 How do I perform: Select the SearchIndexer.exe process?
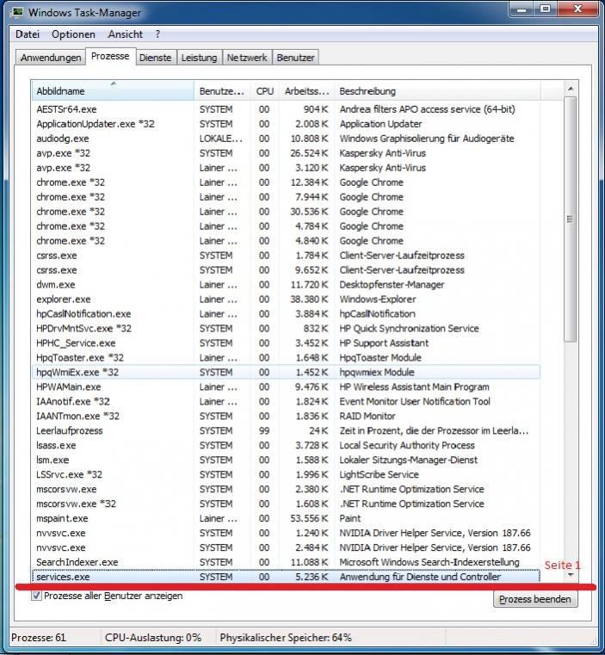pyautogui.click(x=286, y=562)
